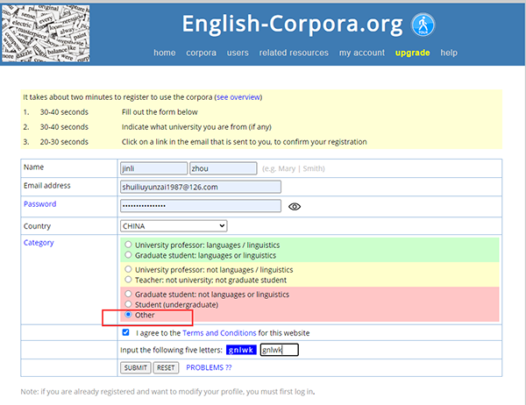Viewport: 526px width, 405px height.
Task: Click the five letters captcha input field
Action: coord(279,350)
